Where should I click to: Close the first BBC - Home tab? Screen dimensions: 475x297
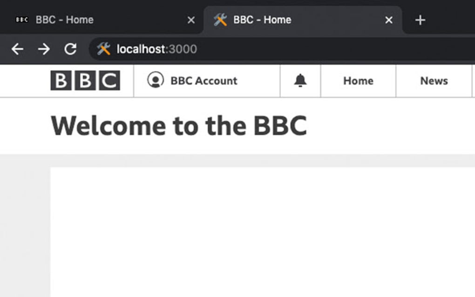(x=191, y=20)
